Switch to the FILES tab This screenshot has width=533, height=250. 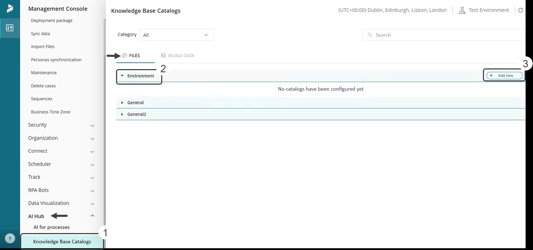134,56
